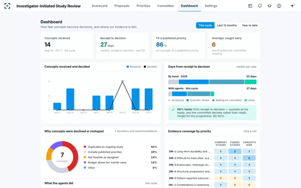Click the 7 concepts donut center
This screenshot has width=301, height=188.
coord(62,157)
